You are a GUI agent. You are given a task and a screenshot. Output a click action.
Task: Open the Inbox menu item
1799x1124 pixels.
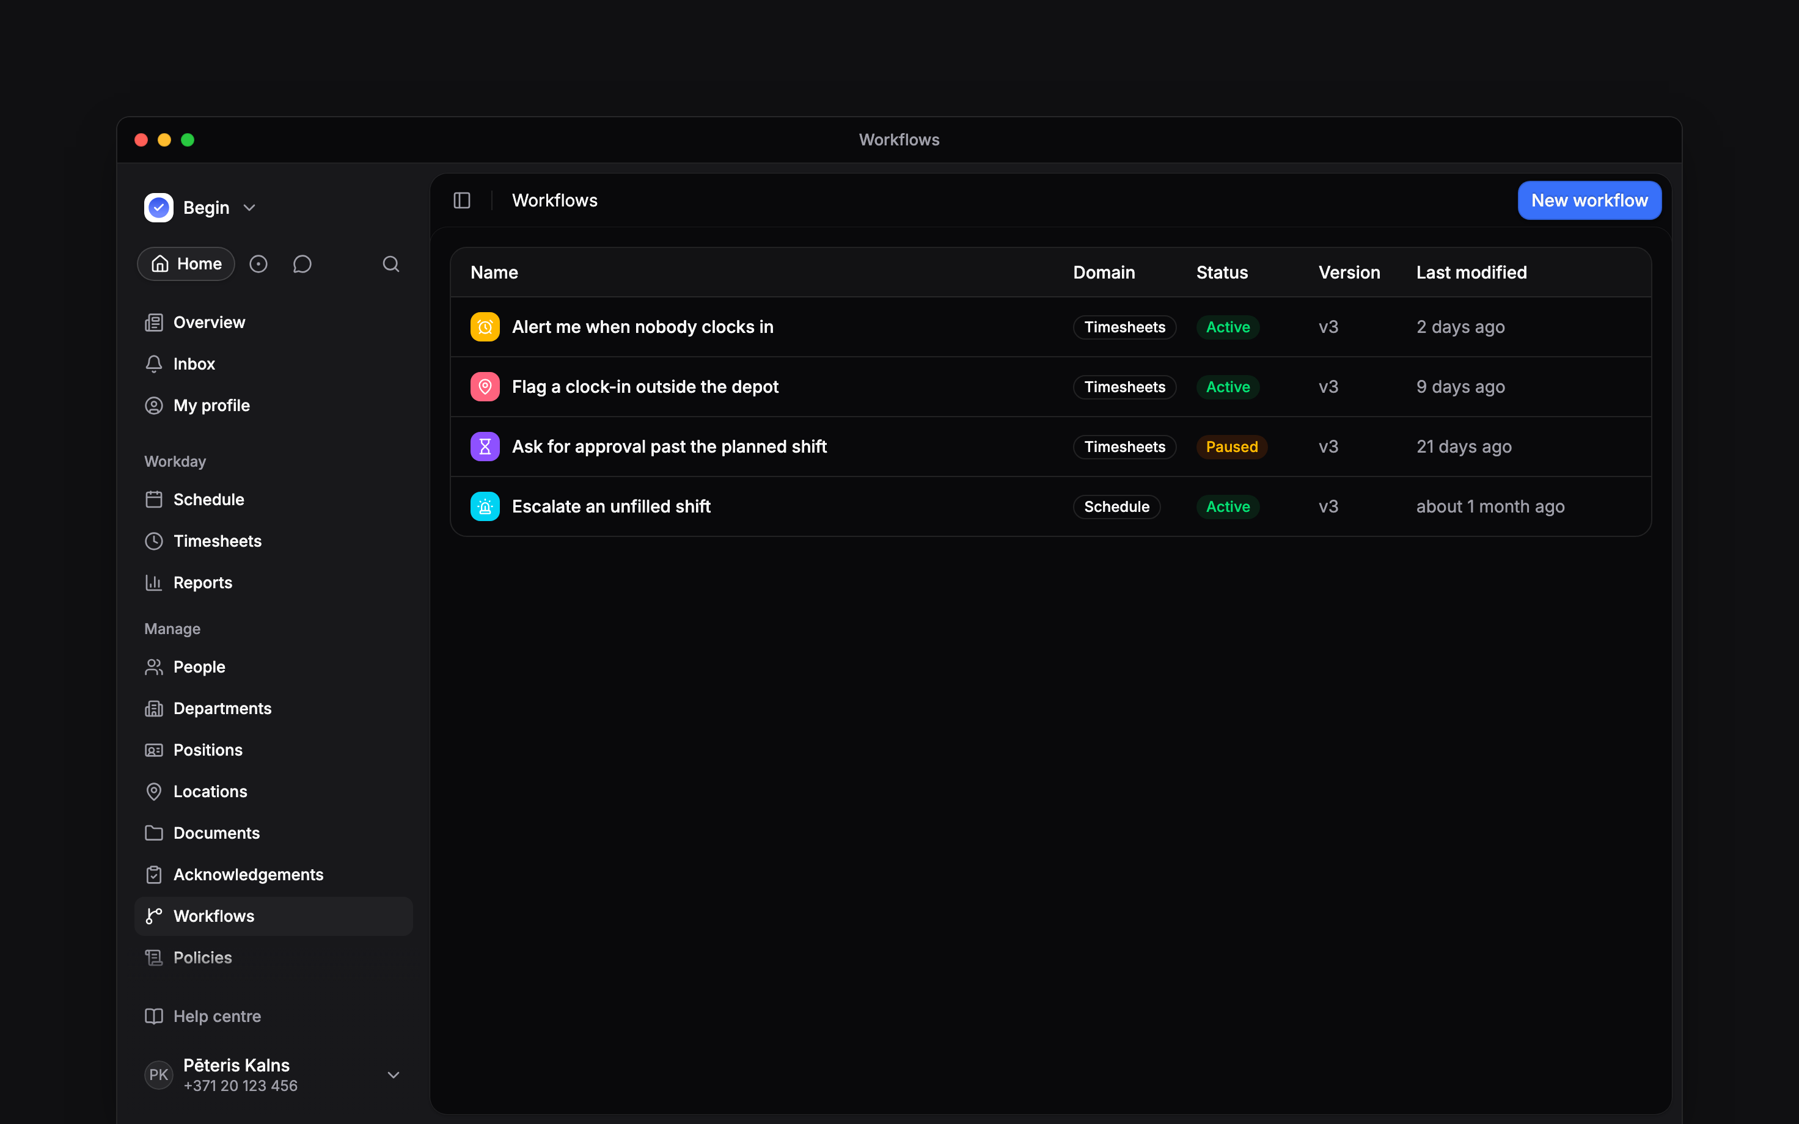[x=274, y=364]
